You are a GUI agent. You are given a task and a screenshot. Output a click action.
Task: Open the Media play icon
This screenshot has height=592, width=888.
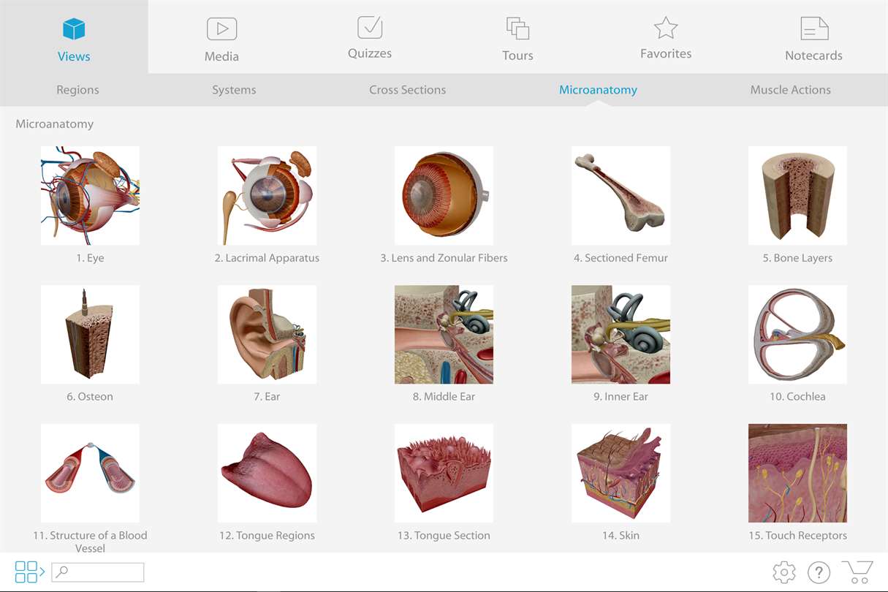coord(221,29)
